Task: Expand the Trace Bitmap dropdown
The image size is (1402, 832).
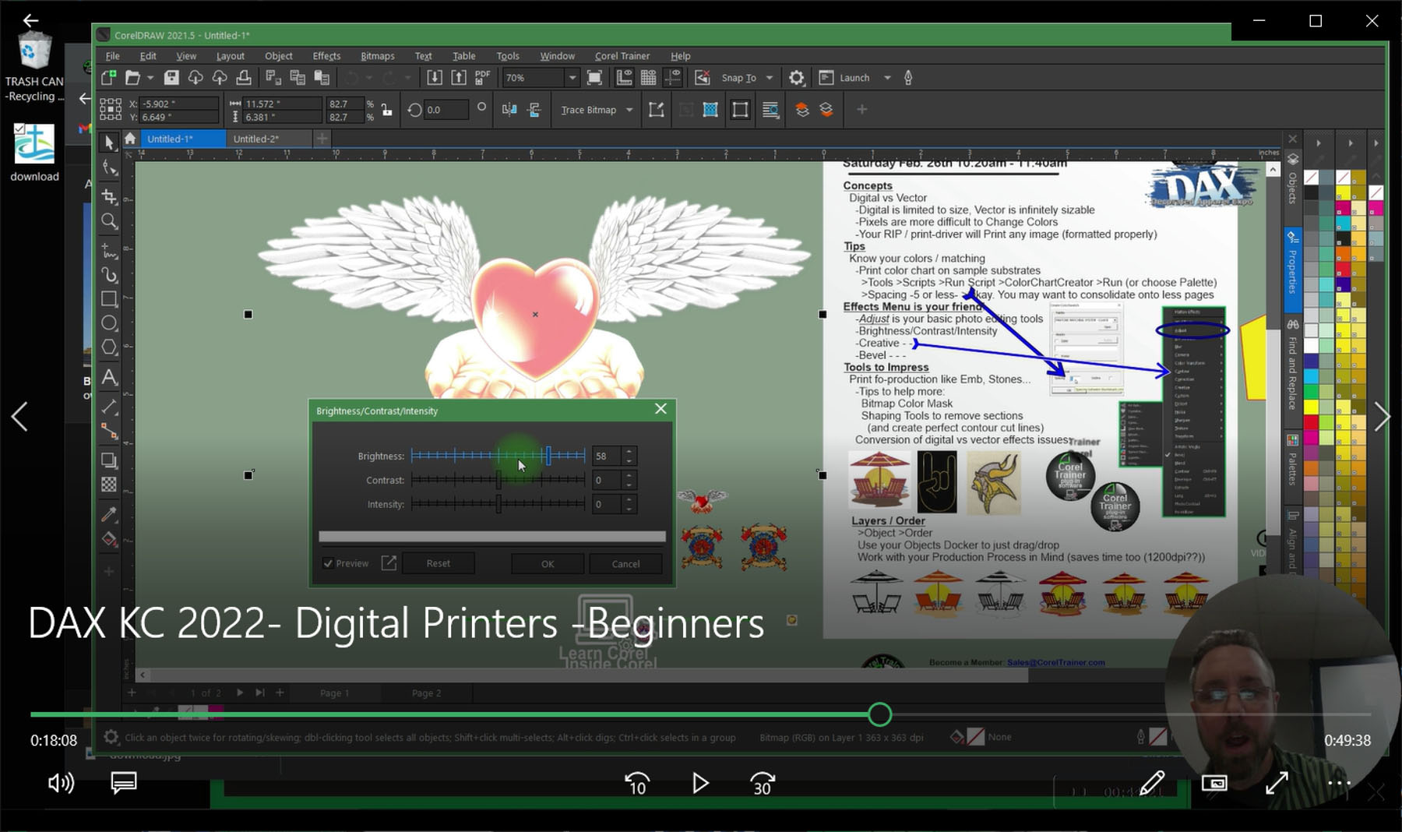Action: point(629,110)
